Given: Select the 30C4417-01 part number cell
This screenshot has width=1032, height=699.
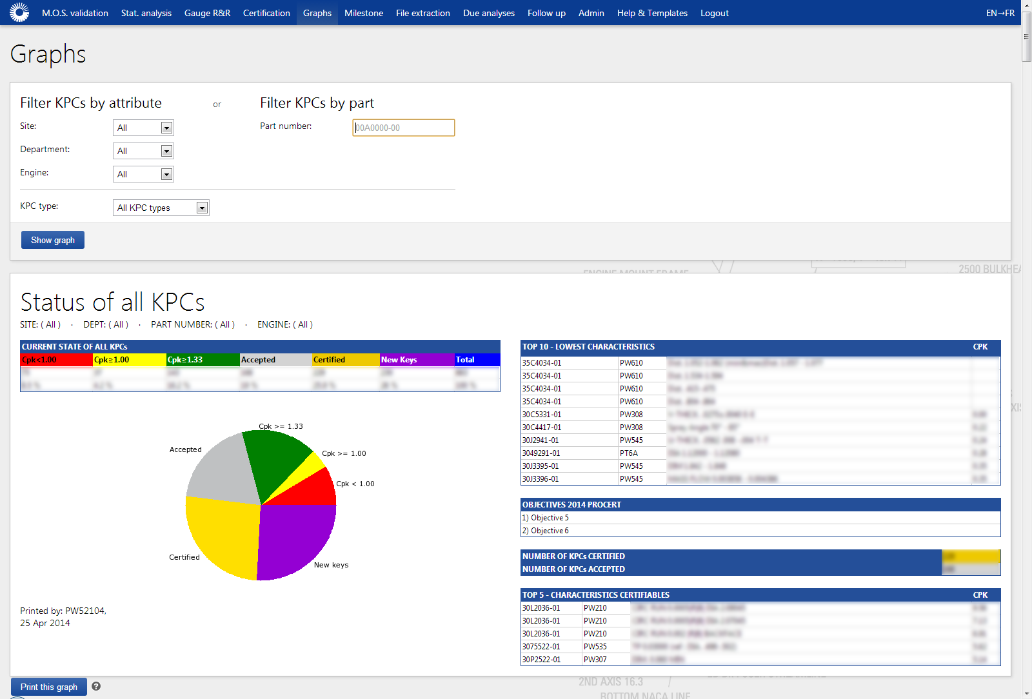Looking at the screenshot, I should point(570,428).
